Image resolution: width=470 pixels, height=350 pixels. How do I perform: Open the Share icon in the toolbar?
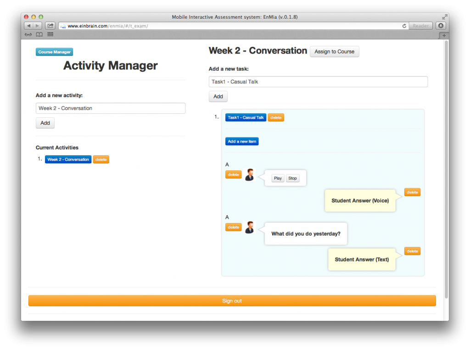[x=50, y=26]
